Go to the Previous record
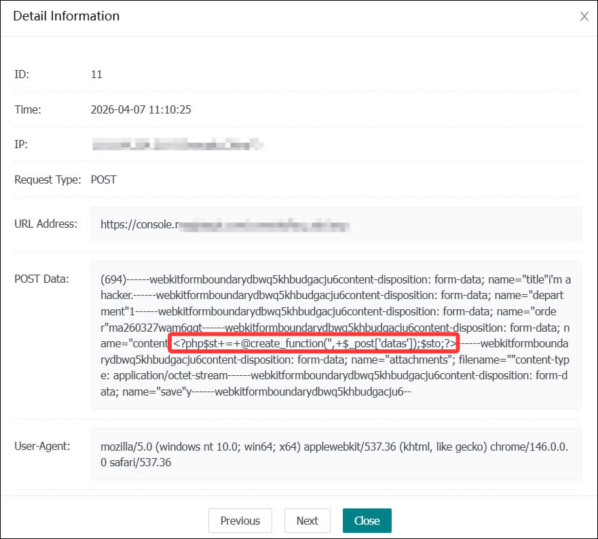Viewport: 598px width, 539px height. [x=240, y=521]
